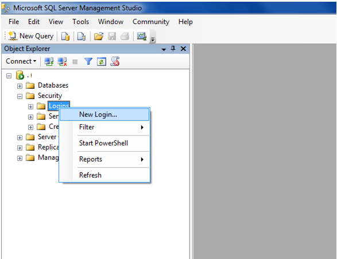Open the Tools menu
The image size is (337, 259).
pos(80,22)
